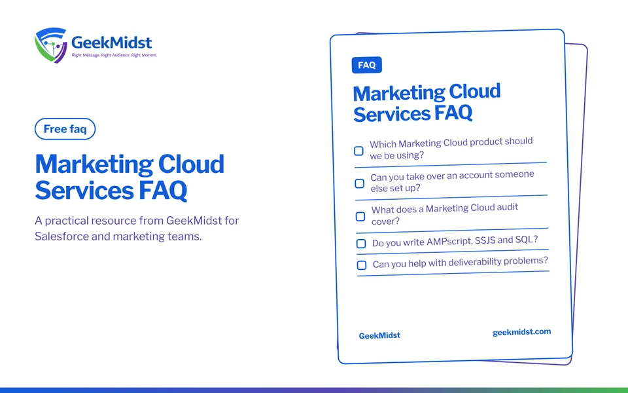Click the text 'Can you help with deliverability problems?'
628x393 pixels.
click(x=460, y=263)
